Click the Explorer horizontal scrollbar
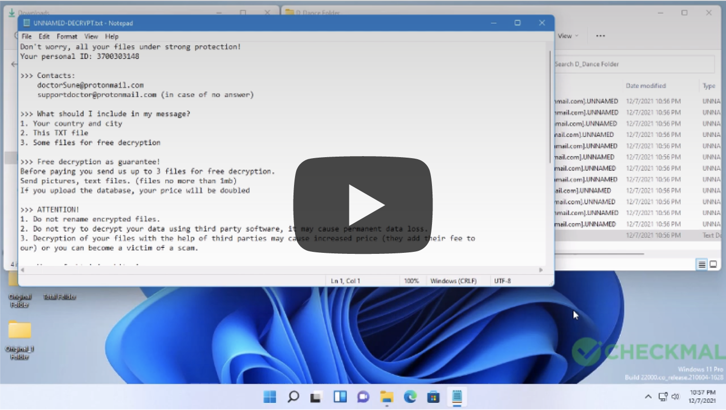 coord(599,254)
